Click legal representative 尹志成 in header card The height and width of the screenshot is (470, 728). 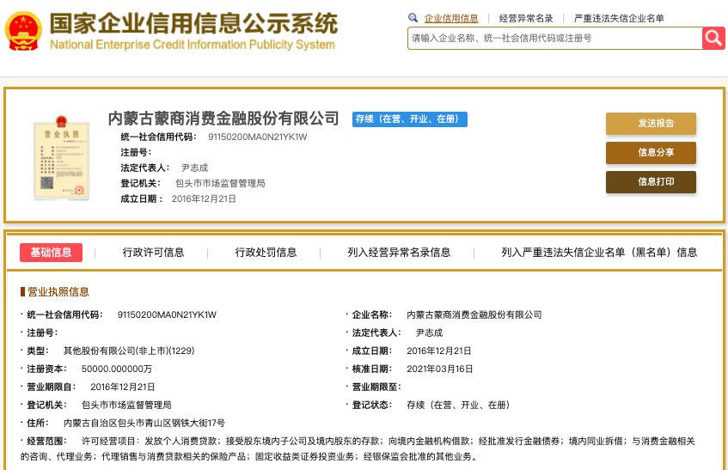click(x=194, y=168)
